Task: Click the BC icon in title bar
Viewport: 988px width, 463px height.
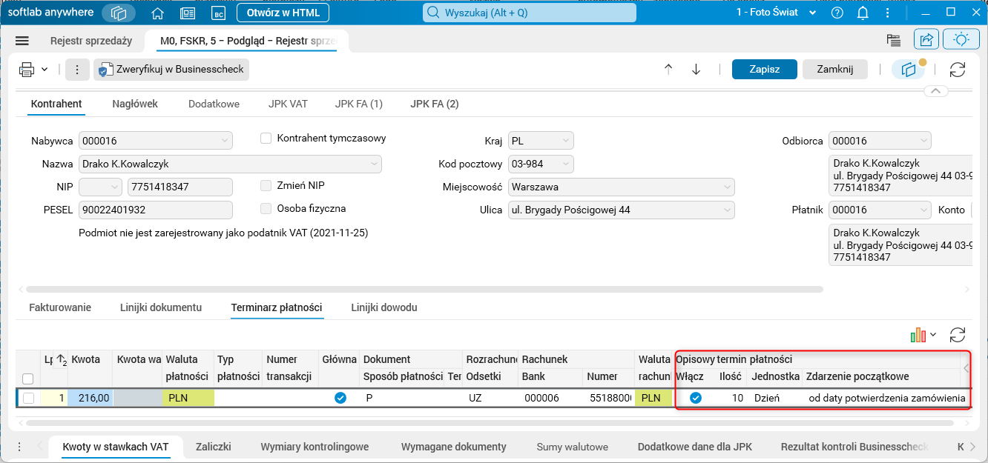Action: [x=218, y=13]
